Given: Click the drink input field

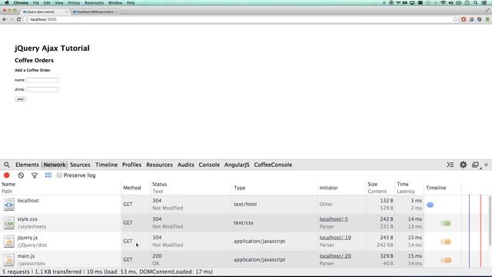Looking at the screenshot, I should coord(42,89).
